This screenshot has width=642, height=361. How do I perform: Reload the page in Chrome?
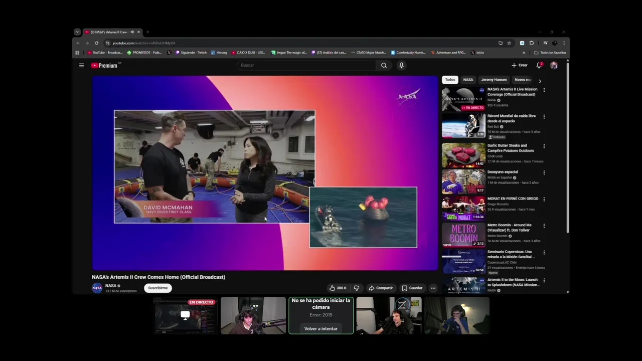click(x=96, y=43)
